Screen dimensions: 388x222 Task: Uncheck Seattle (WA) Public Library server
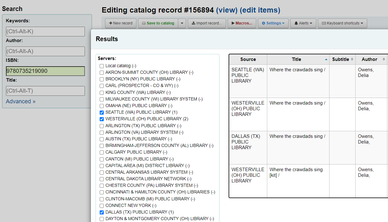coord(102,112)
